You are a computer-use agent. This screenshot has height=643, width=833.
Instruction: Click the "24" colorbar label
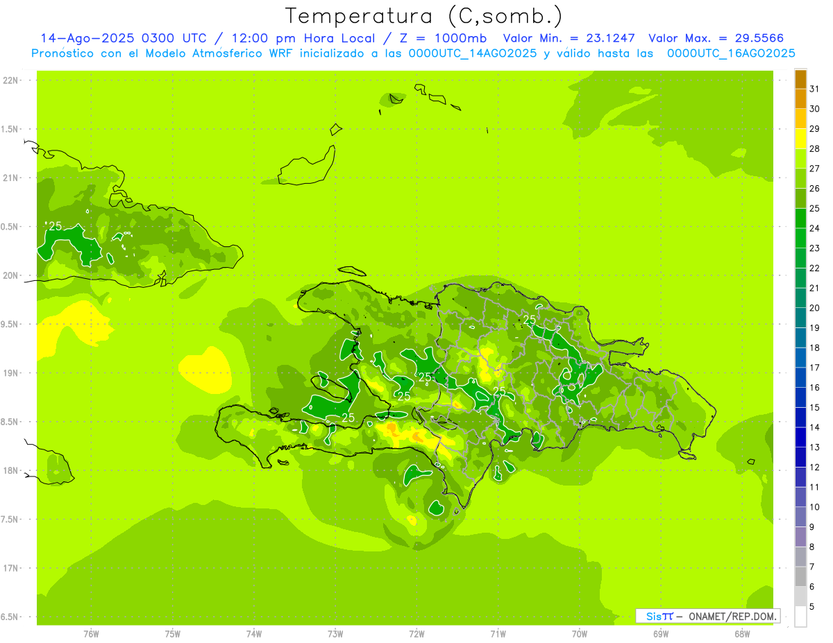click(814, 228)
